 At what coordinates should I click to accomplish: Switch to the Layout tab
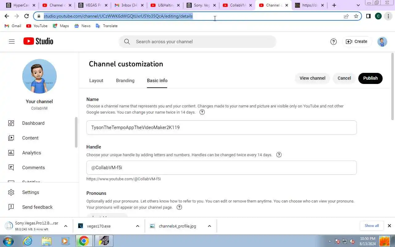[96, 81]
